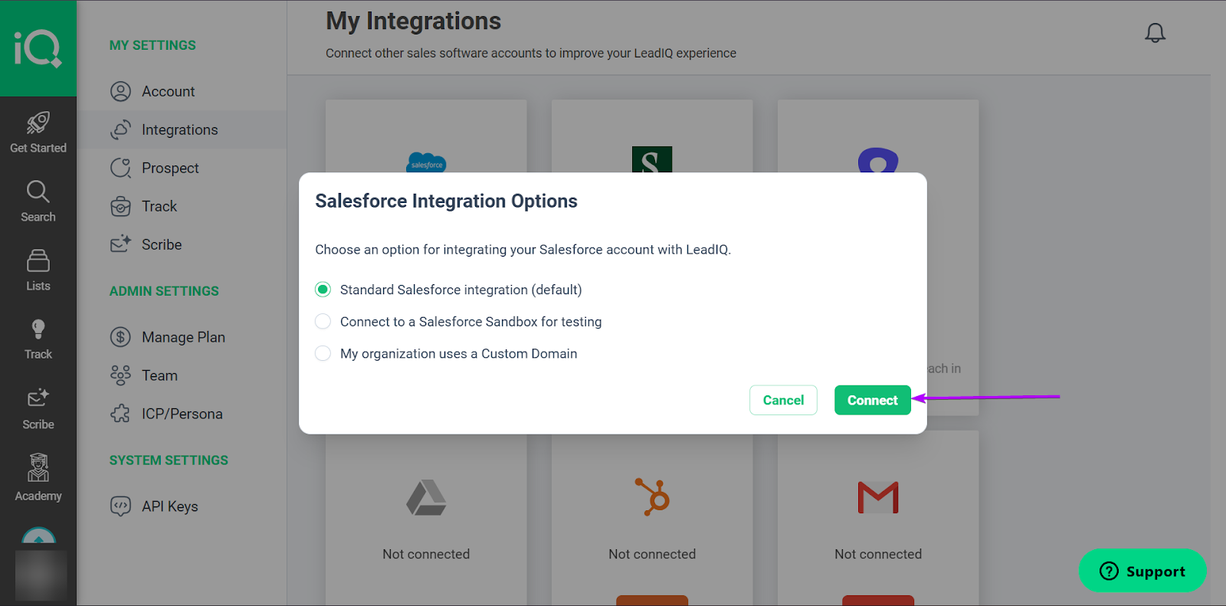Open Academy in left rail

pos(38,477)
